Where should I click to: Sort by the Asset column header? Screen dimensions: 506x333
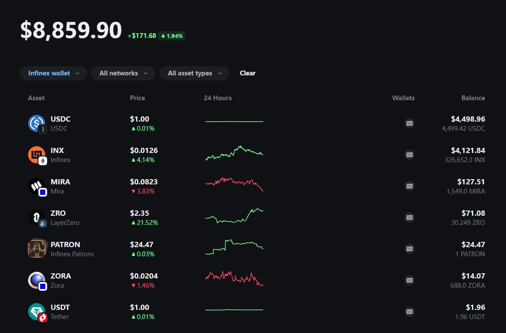click(36, 98)
